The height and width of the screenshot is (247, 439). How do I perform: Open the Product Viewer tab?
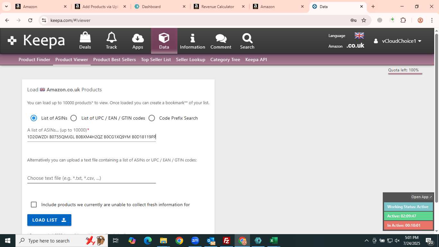(72, 59)
